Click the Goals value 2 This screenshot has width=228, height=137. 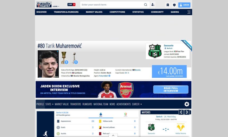click(x=93, y=127)
